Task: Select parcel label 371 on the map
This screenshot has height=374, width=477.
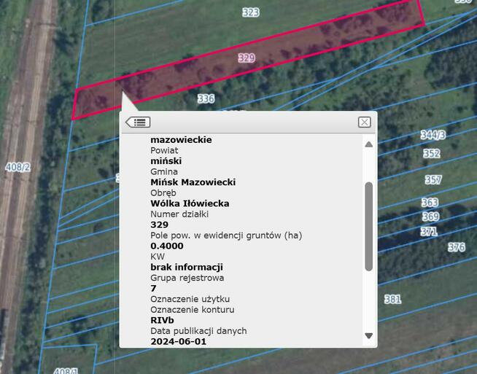Action: pos(428,232)
